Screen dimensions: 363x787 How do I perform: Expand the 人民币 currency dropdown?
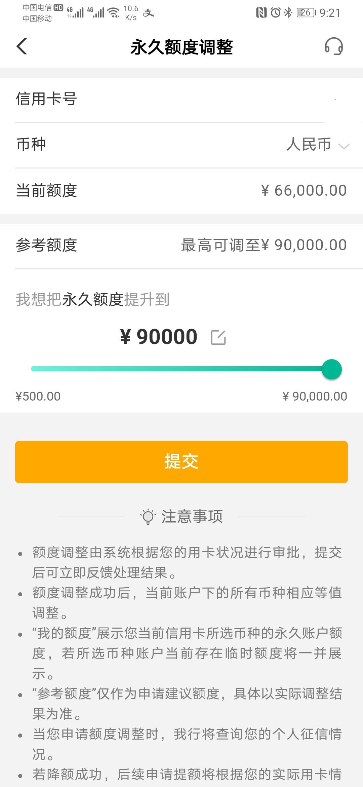point(318,145)
